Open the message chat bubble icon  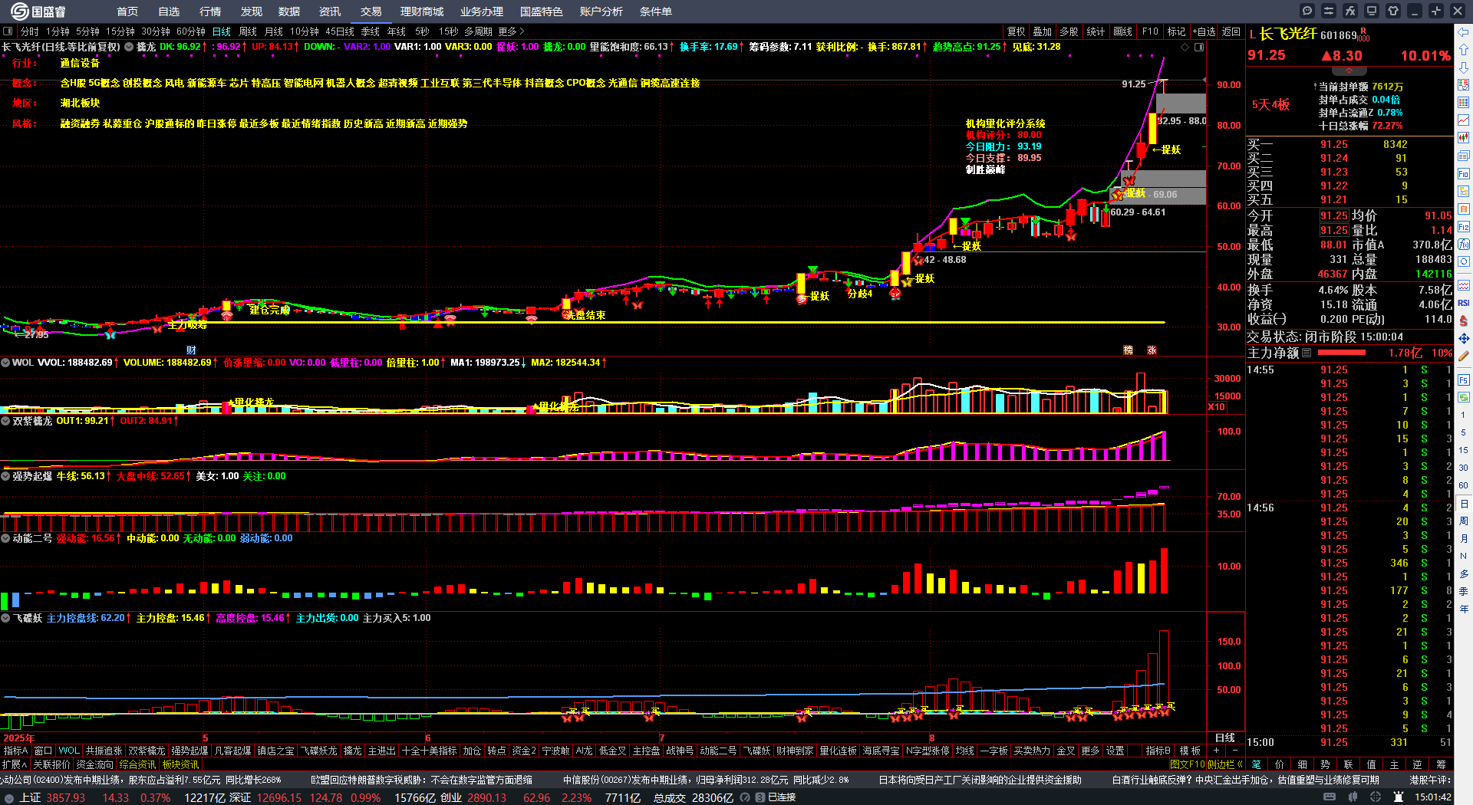pyautogui.click(x=1307, y=11)
